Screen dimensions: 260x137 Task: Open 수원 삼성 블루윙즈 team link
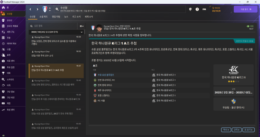click(106, 75)
